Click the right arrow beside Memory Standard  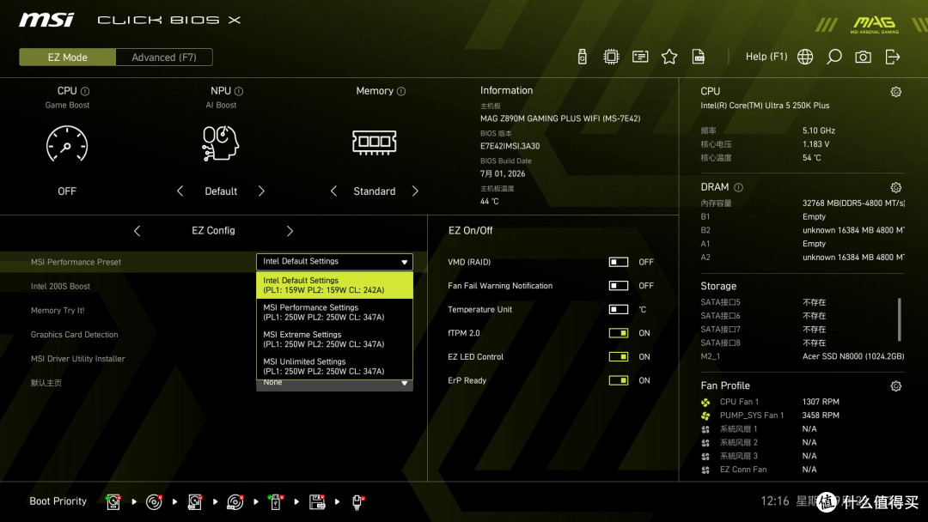click(x=415, y=191)
